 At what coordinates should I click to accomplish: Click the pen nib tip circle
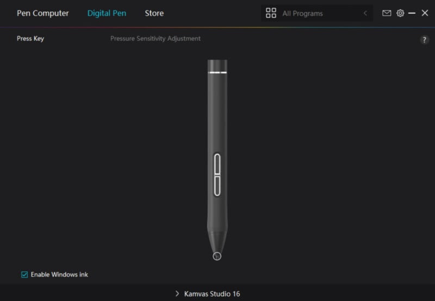217,256
